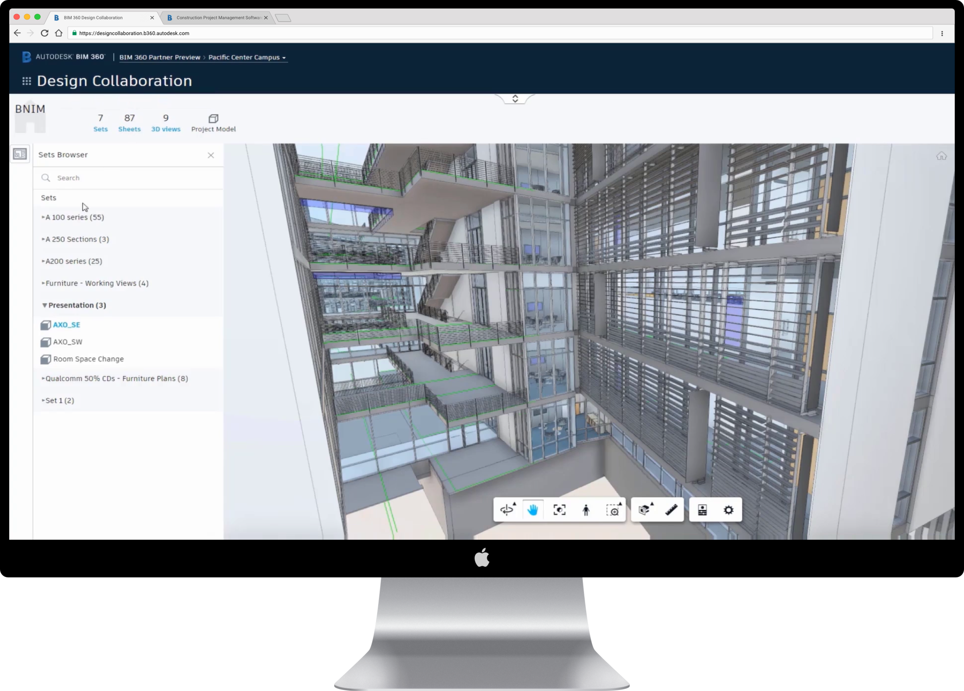Enable First Person walk tool

click(x=586, y=509)
